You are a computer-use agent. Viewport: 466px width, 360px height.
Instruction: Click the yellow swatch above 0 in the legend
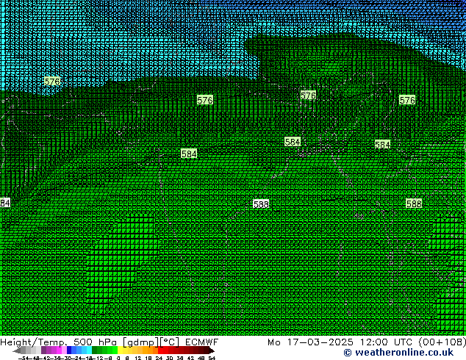tap(120, 350)
